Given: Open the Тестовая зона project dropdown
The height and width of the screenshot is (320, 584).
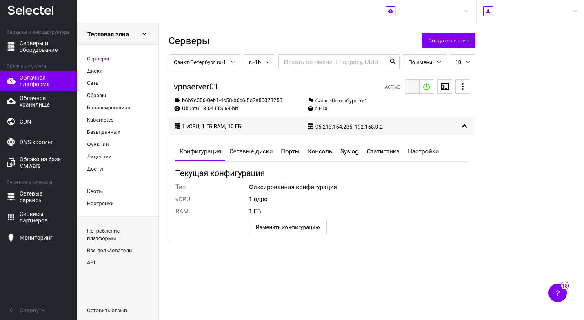Looking at the screenshot, I should (117, 34).
